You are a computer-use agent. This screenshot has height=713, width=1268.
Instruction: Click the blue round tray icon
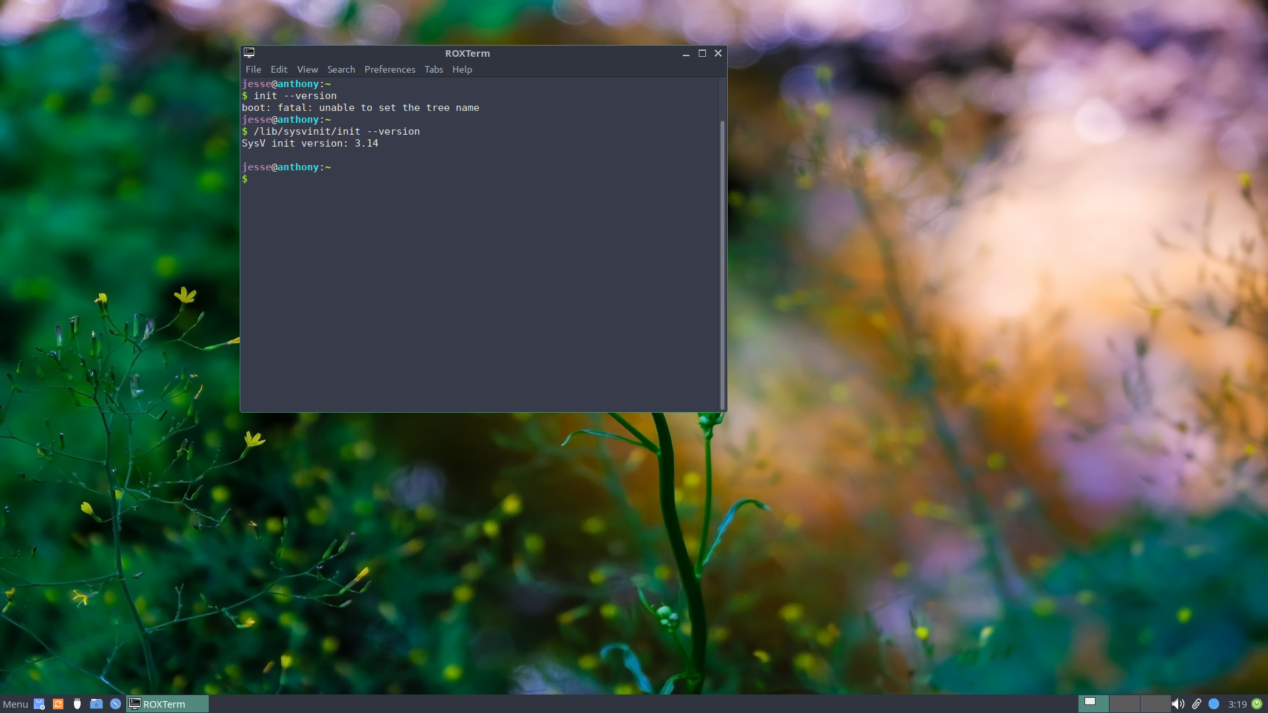pos(1214,704)
